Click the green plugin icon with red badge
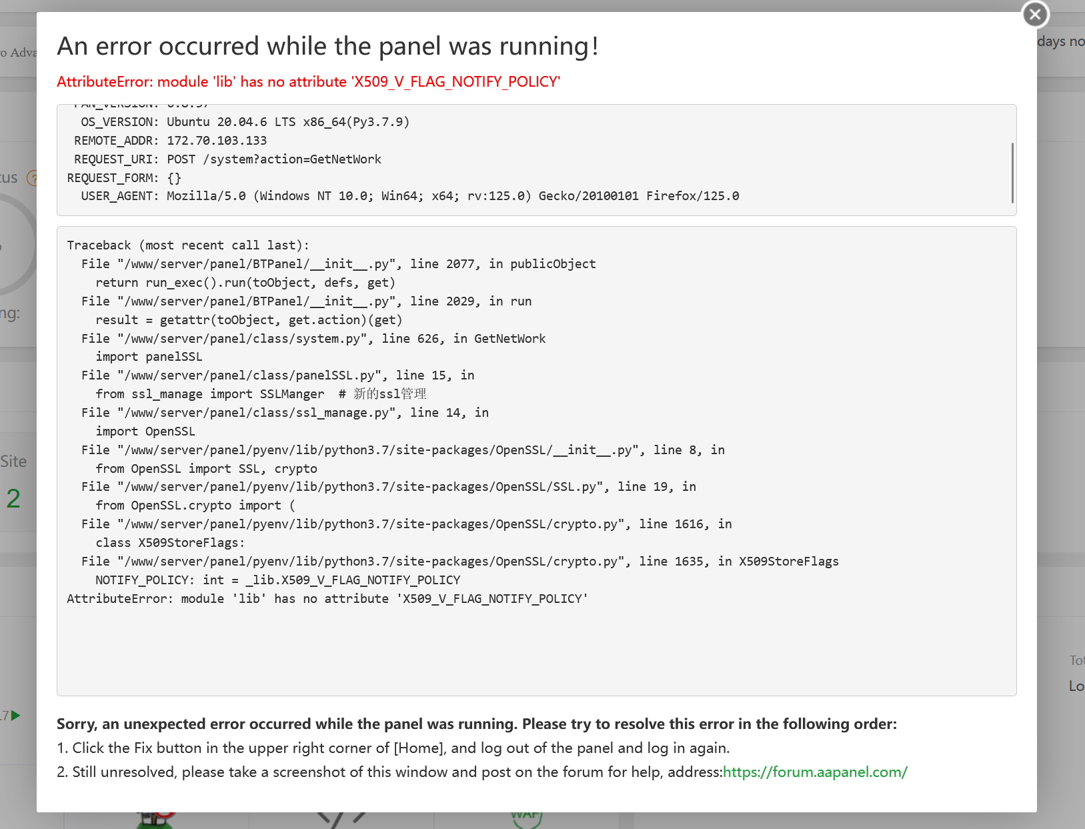 coord(156,818)
